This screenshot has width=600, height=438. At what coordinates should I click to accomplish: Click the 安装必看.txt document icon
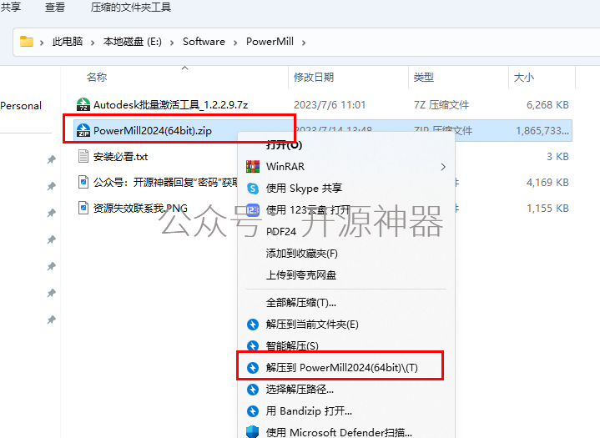(83, 156)
